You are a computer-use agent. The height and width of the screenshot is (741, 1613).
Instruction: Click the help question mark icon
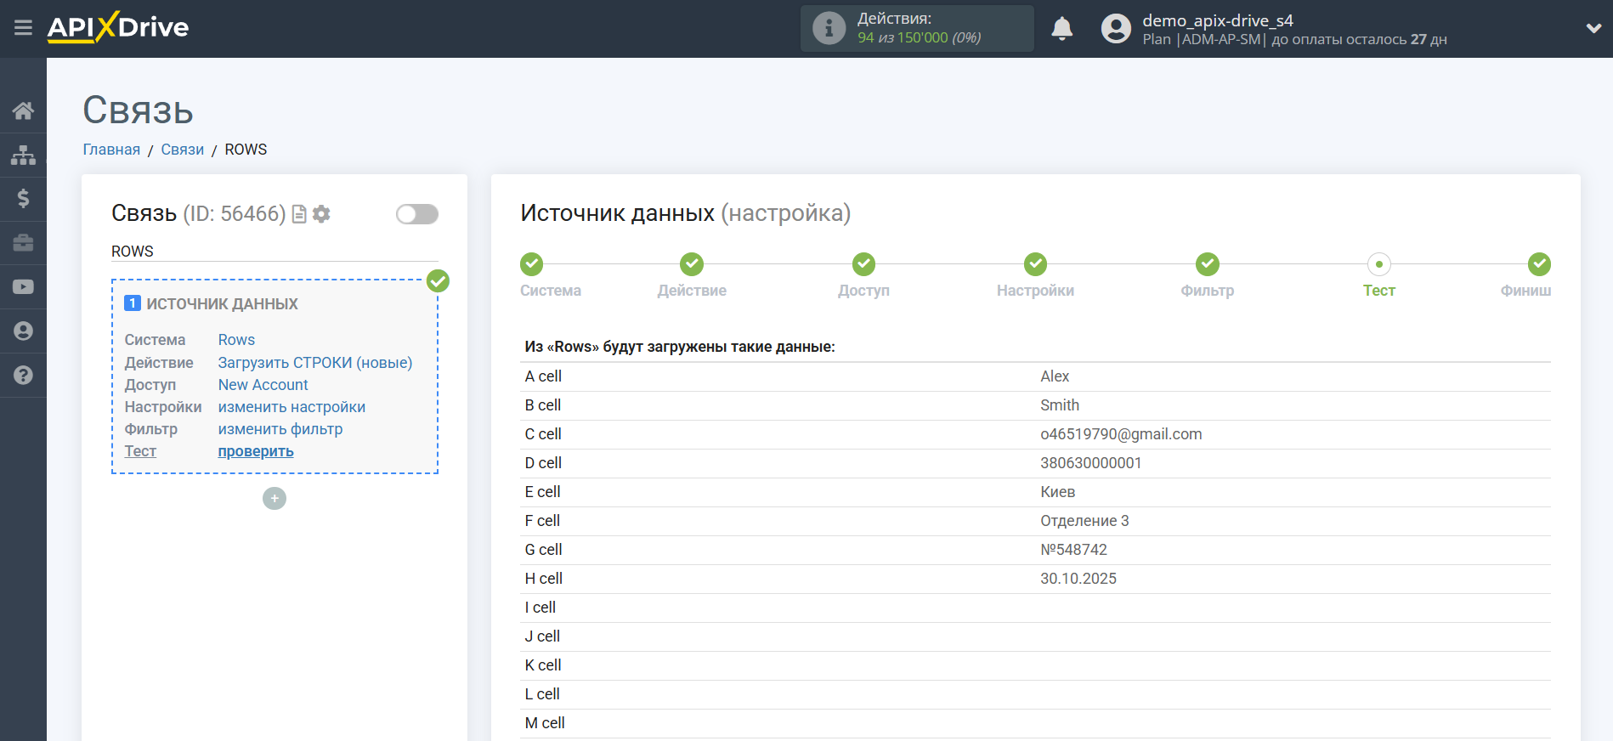[23, 375]
